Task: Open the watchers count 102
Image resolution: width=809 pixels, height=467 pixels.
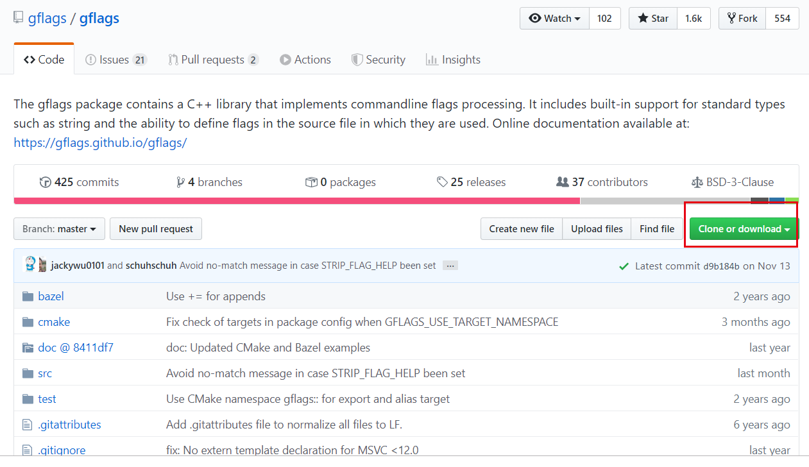Action: pyautogui.click(x=604, y=19)
